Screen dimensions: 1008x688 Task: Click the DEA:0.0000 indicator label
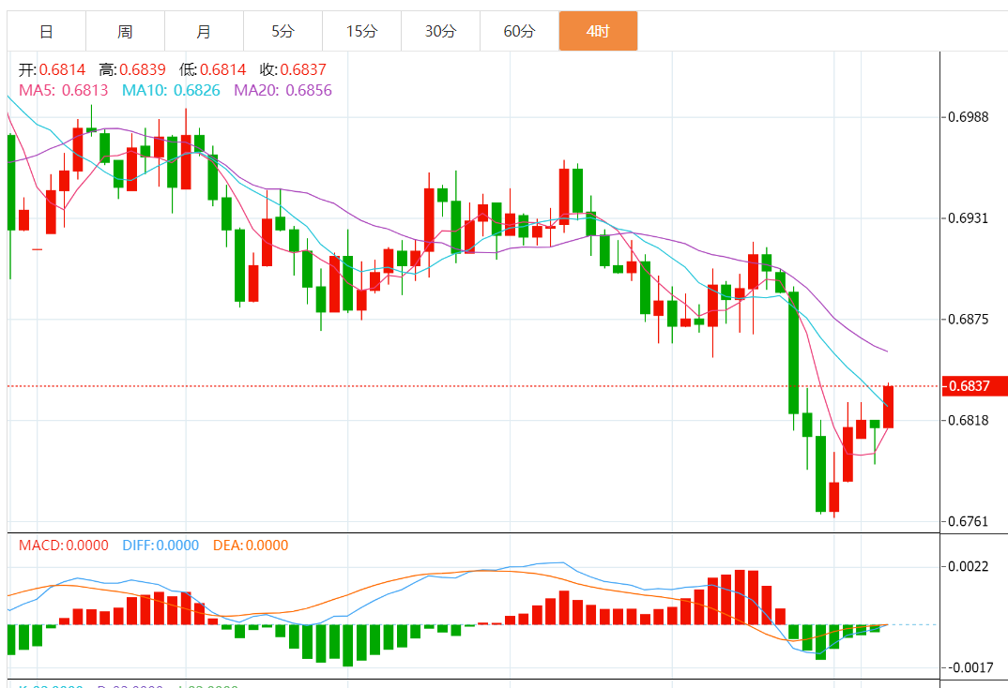click(251, 546)
